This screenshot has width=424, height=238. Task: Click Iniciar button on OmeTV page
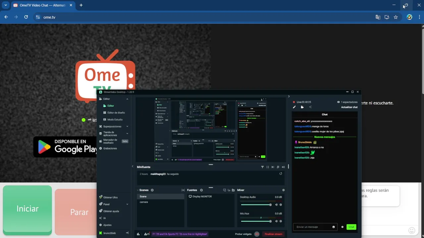(27, 209)
